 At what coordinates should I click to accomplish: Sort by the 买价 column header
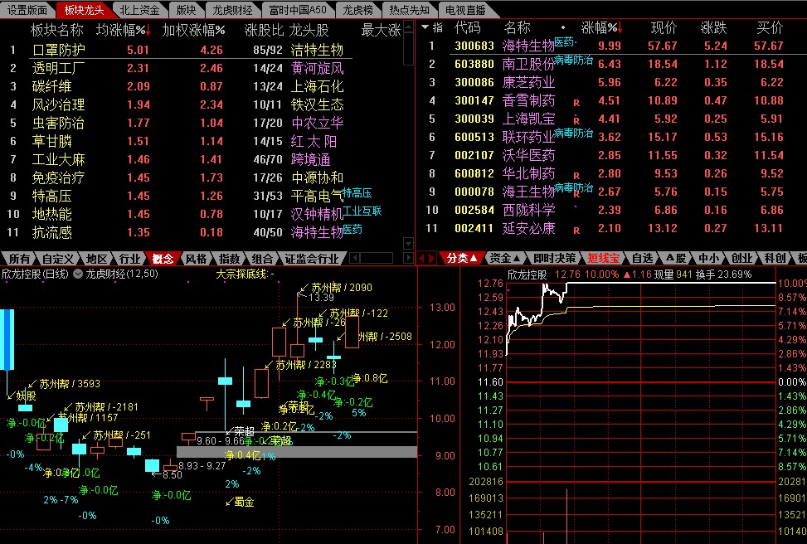(770, 28)
